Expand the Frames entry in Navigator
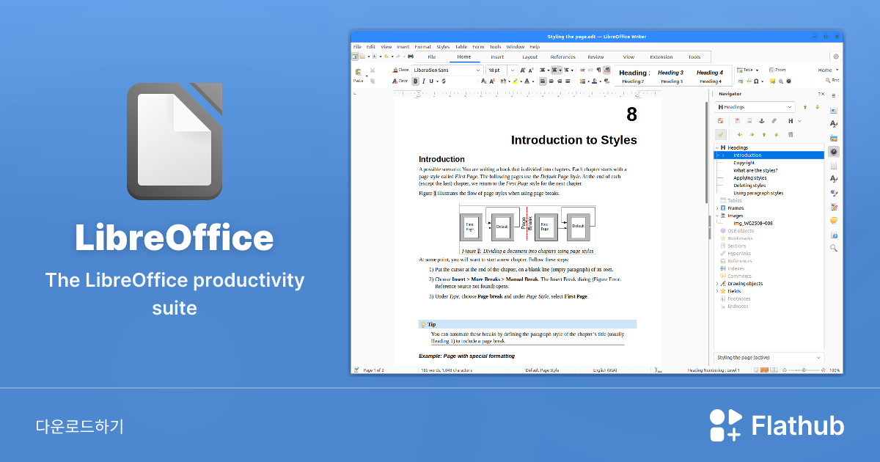The height and width of the screenshot is (462, 880). [717, 208]
